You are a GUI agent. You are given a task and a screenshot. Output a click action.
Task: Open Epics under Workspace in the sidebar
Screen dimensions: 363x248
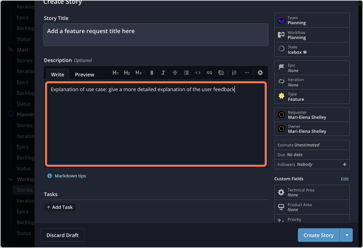[22, 211]
